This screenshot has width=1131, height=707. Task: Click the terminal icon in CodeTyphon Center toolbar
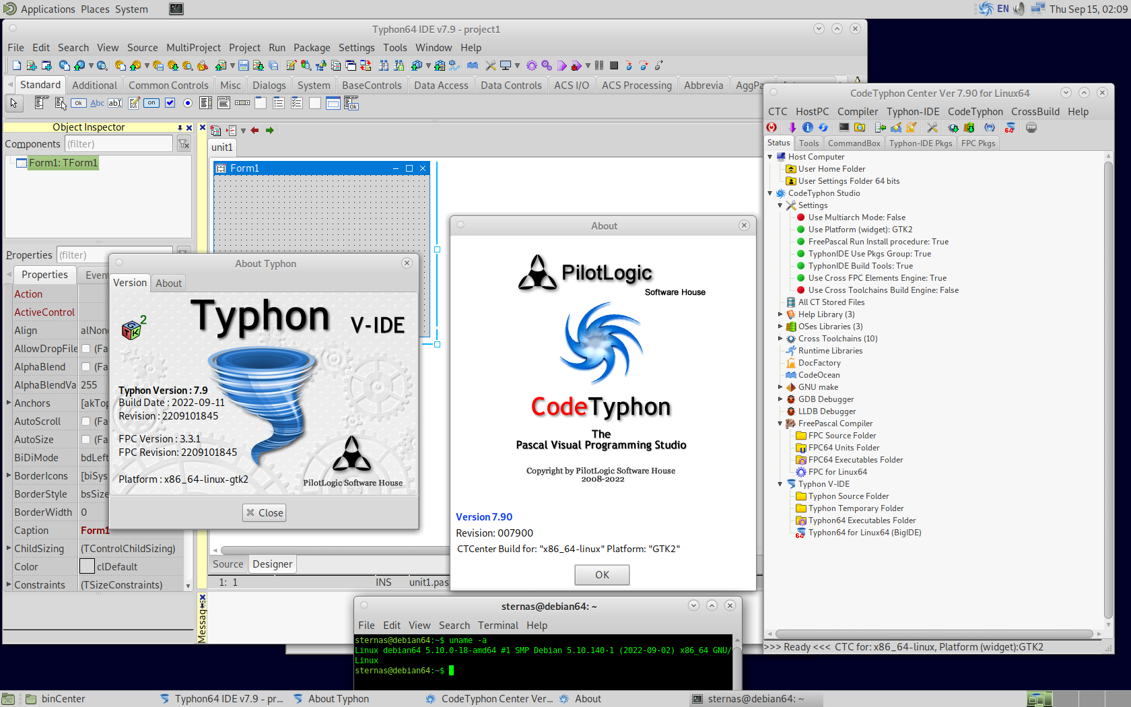point(844,127)
